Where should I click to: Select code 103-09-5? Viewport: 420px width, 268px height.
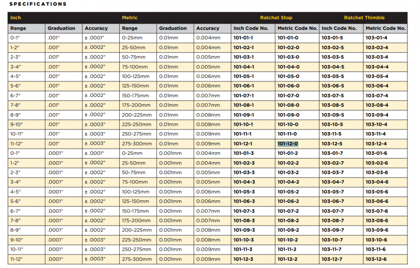tap(333, 115)
